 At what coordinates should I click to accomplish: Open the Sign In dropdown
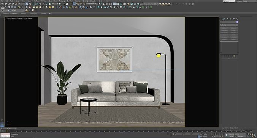click(230, 1)
